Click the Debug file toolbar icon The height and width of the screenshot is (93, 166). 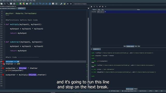point(33,4)
